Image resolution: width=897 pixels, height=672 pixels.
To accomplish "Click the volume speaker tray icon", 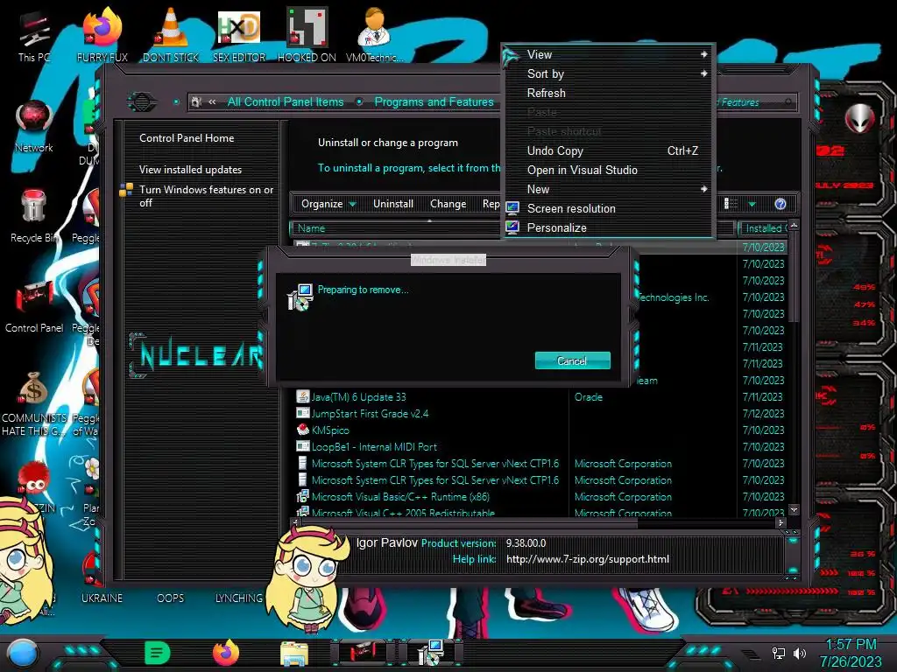I will (799, 653).
